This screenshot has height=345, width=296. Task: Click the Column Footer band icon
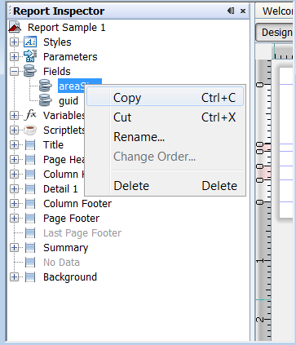point(30,204)
